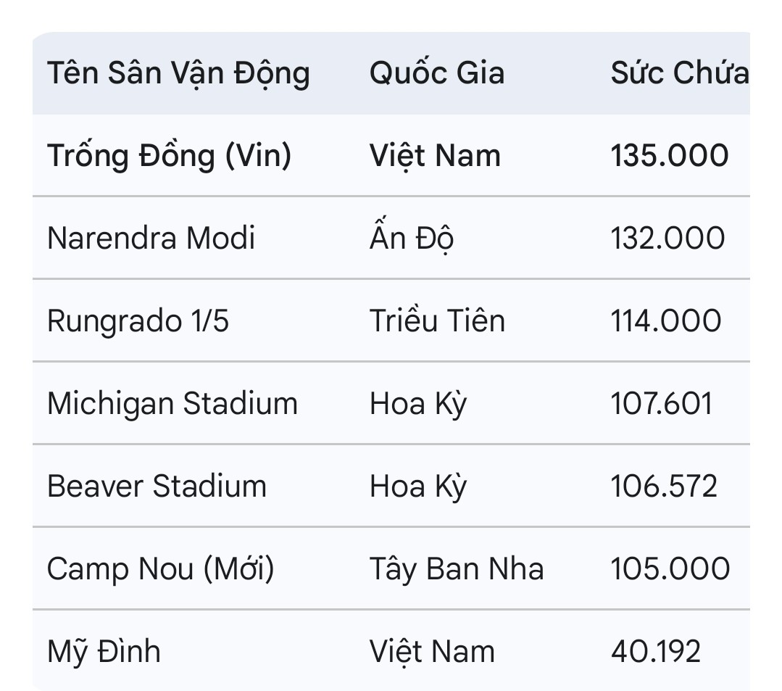Select the "Tây Ban Nha" country cell
Image resolution: width=782 pixels, height=691 pixels.
click(x=457, y=569)
